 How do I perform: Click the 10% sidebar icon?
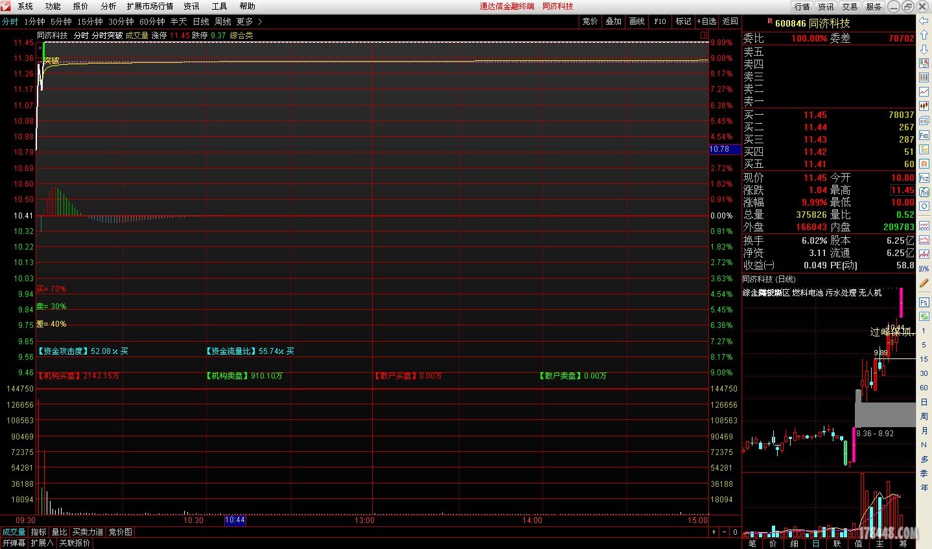point(924,268)
